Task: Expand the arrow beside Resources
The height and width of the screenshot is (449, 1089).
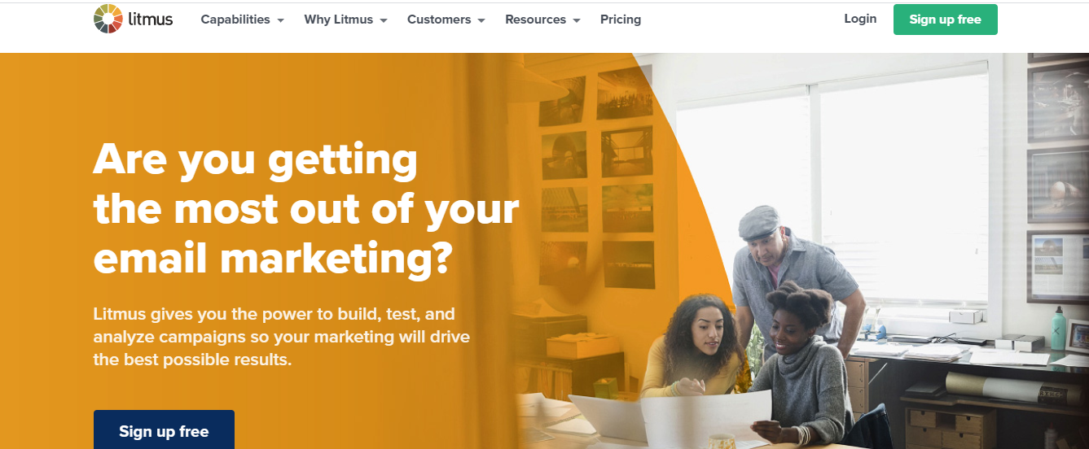Action: pyautogui.click(x=577, y=20)
